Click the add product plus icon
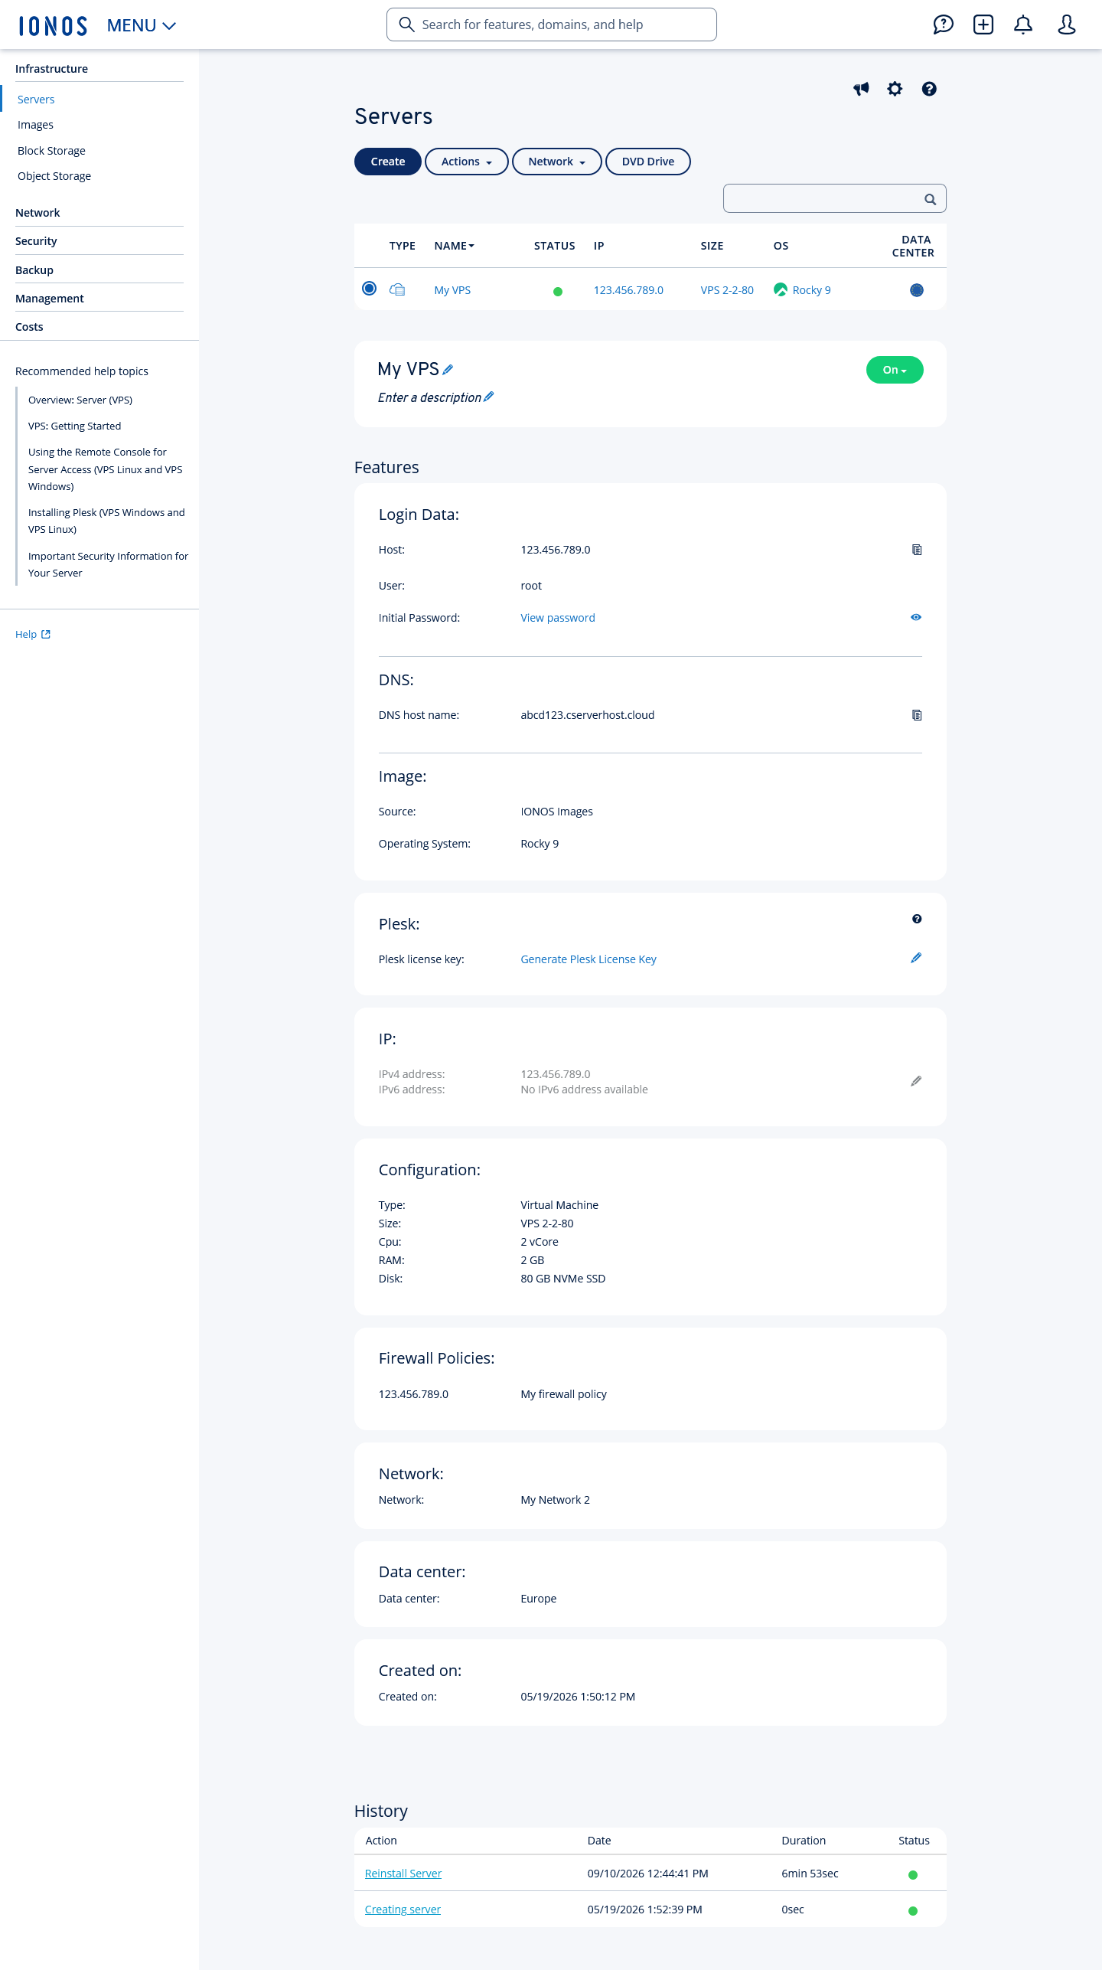1102x1970 pixels. [x=983, y=25]
